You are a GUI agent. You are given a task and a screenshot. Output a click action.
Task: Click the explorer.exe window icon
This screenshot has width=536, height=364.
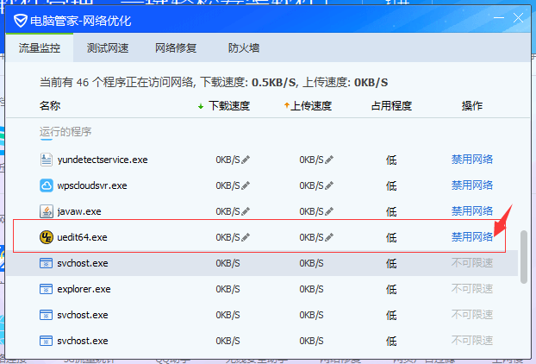tap(47, 289)
